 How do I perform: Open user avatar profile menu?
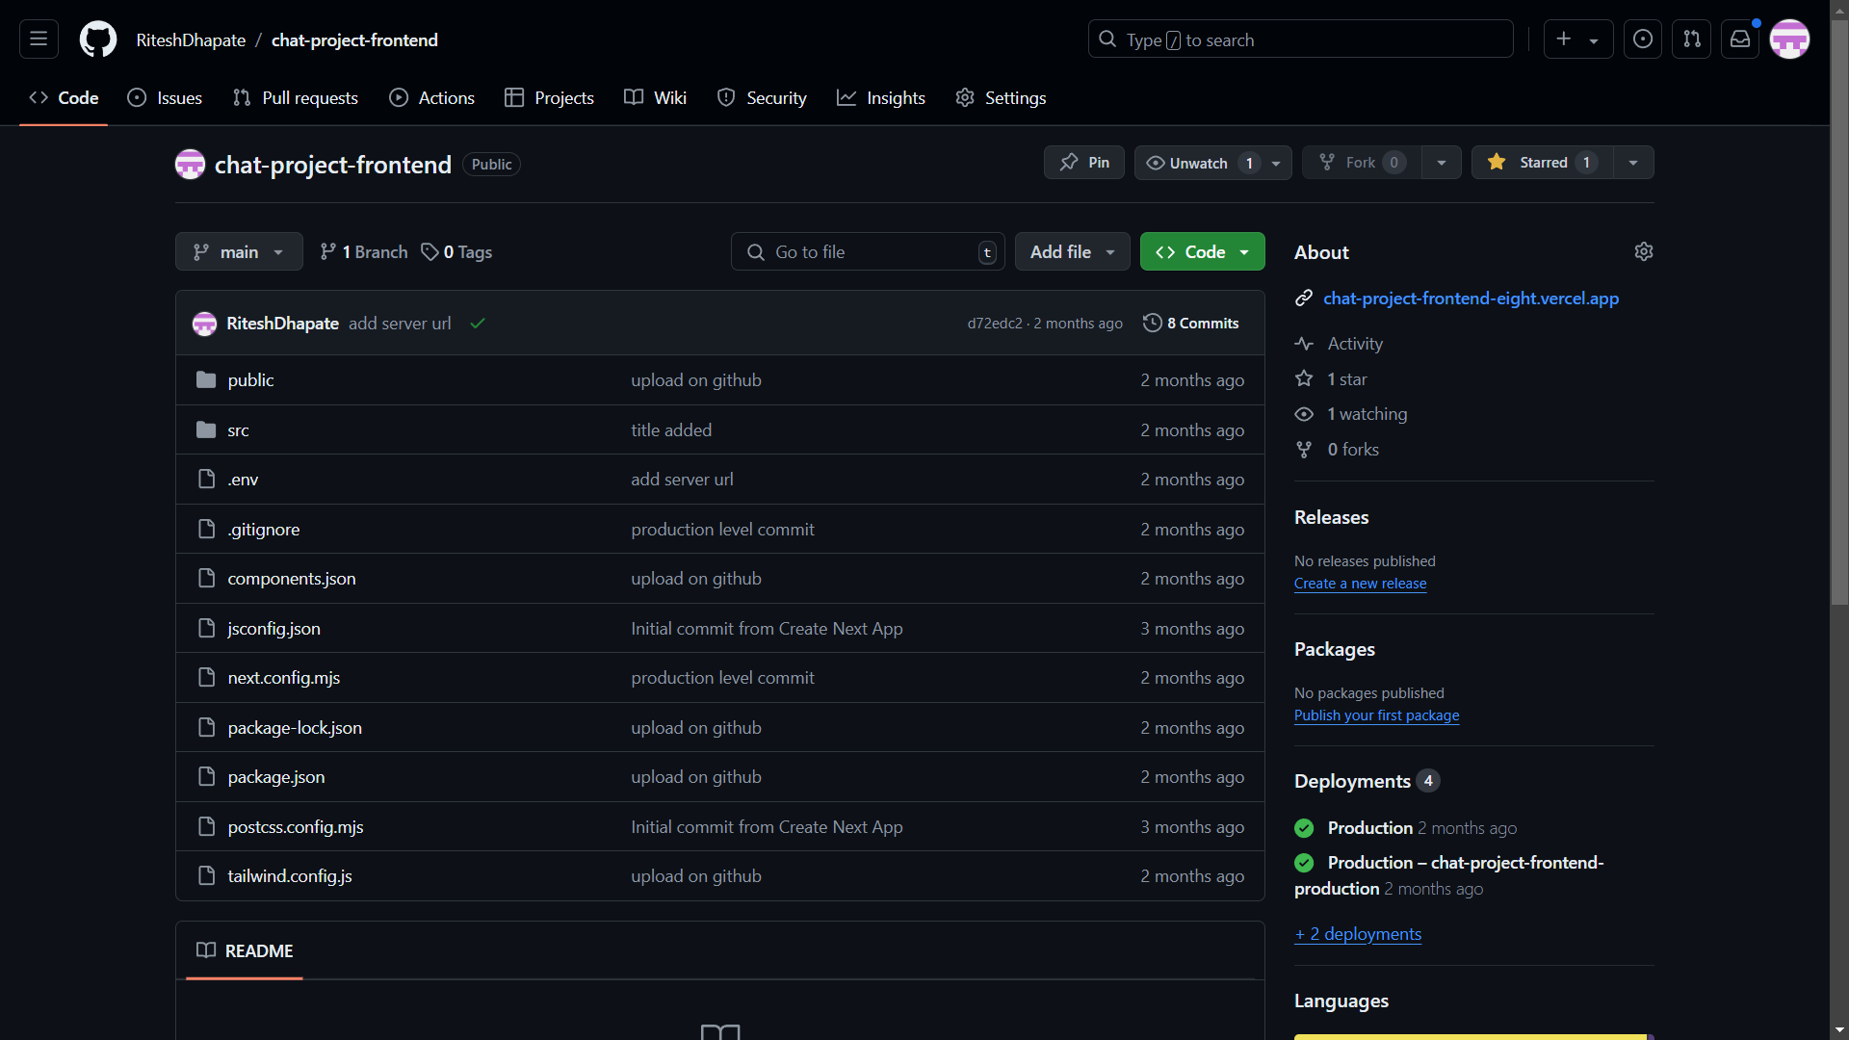click(1789, 39)
